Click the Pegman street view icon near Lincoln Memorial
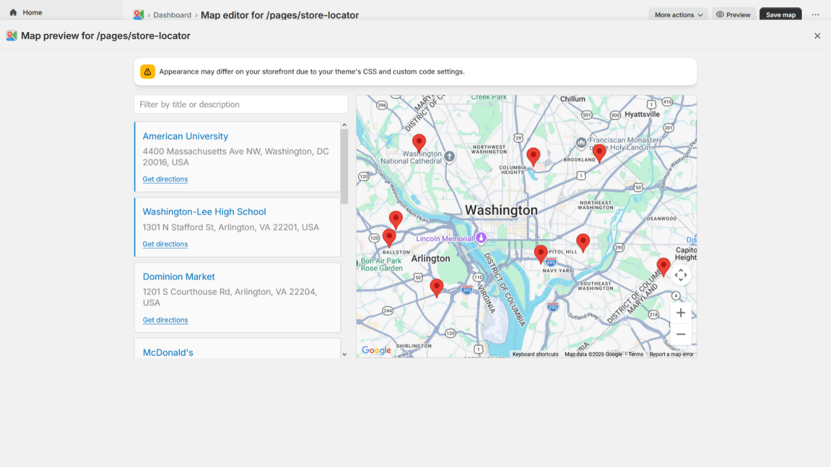 480,238
